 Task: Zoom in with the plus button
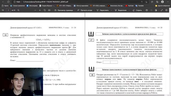[40, 10]
